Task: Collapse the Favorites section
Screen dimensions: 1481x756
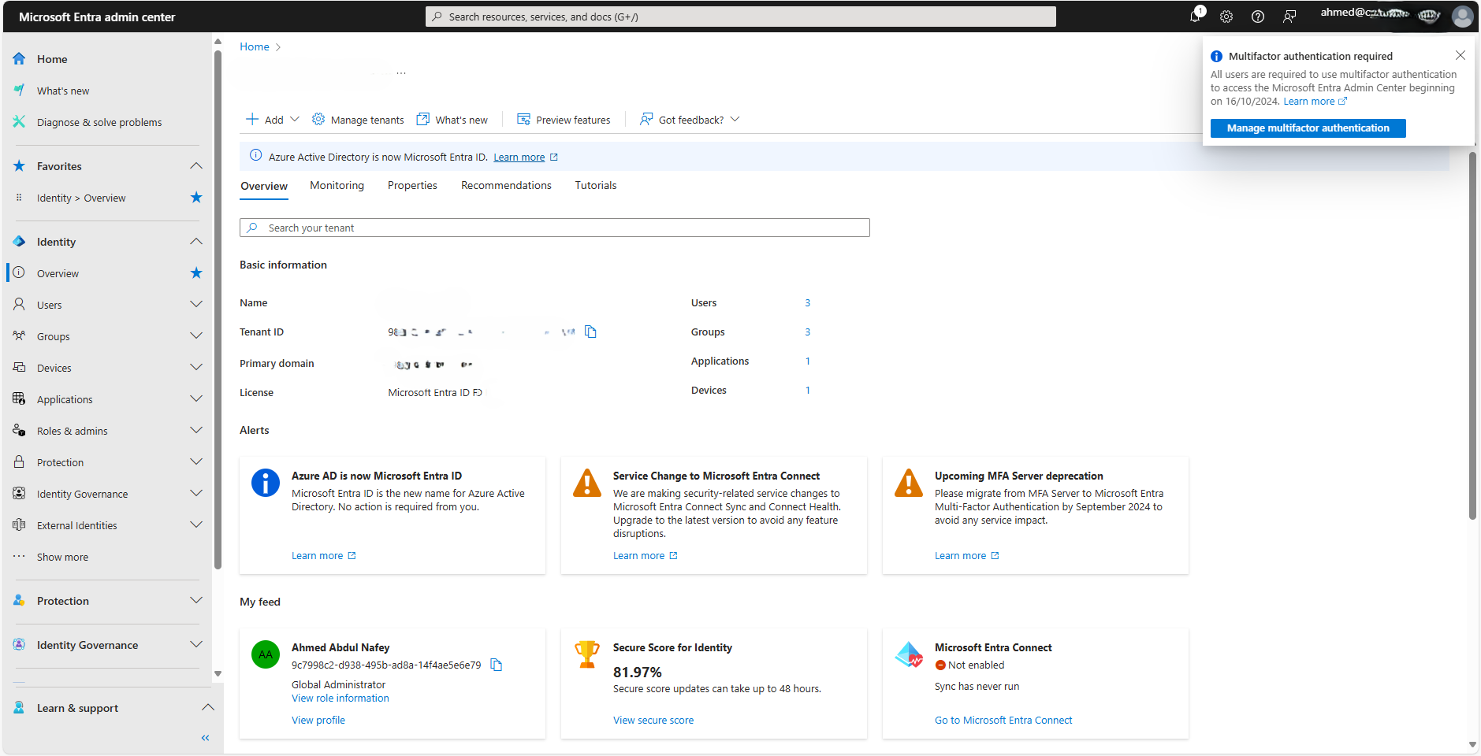Action: click(196, 165)
